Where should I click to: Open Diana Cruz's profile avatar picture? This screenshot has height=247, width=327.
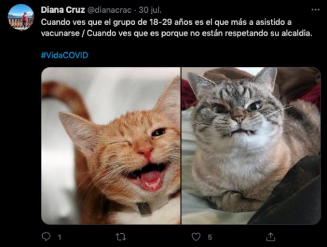click(21, 17)
